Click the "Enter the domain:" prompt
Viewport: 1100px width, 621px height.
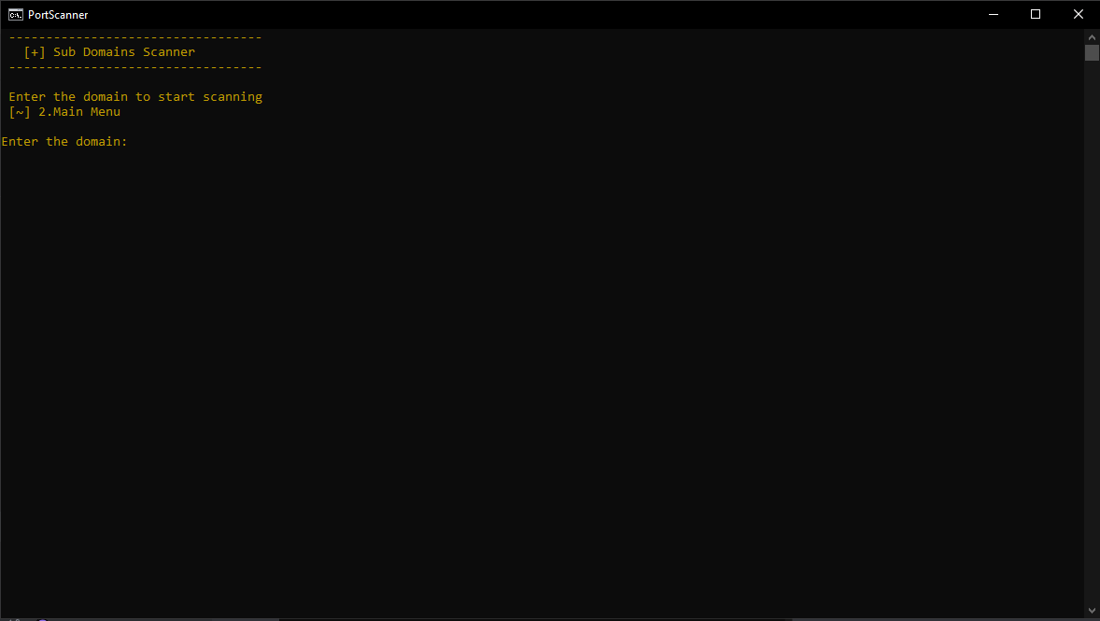tap(64, 142)
